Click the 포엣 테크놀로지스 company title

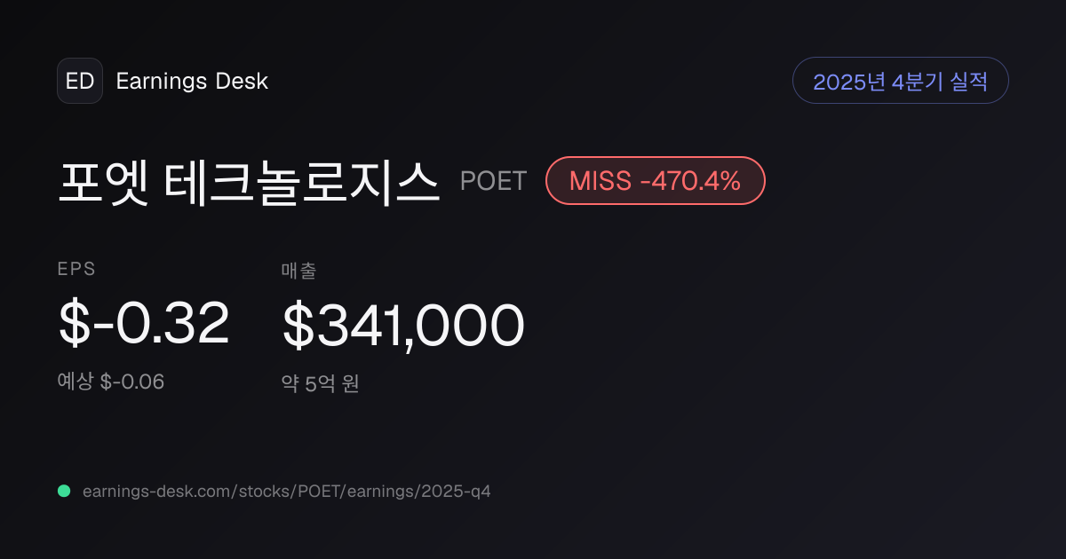249,181
